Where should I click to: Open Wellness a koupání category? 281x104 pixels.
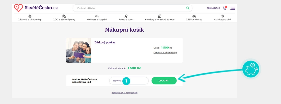[97, 19]
